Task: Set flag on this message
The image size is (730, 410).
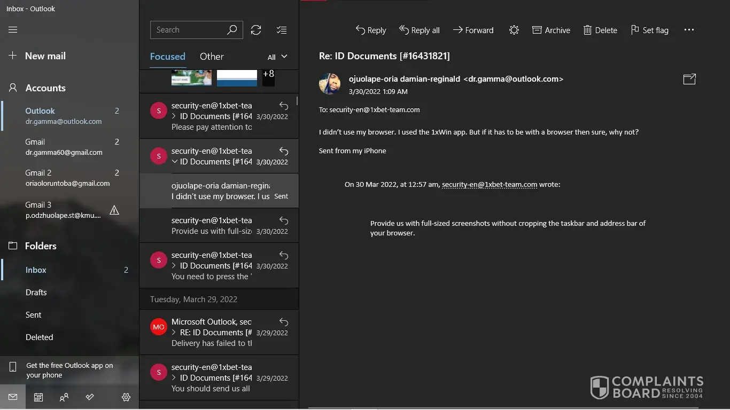Action: 649,30
